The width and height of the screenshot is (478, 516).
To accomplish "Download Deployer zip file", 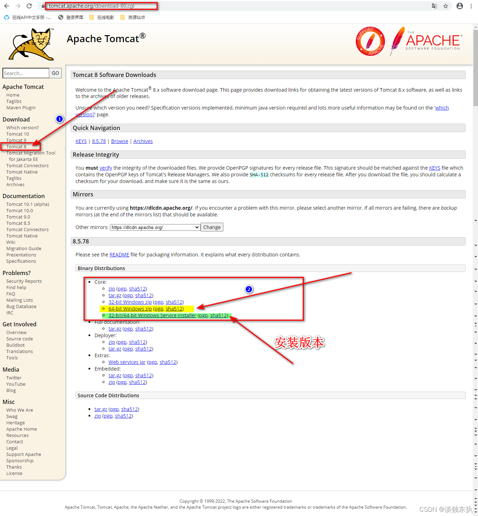I will click(112, 342).
